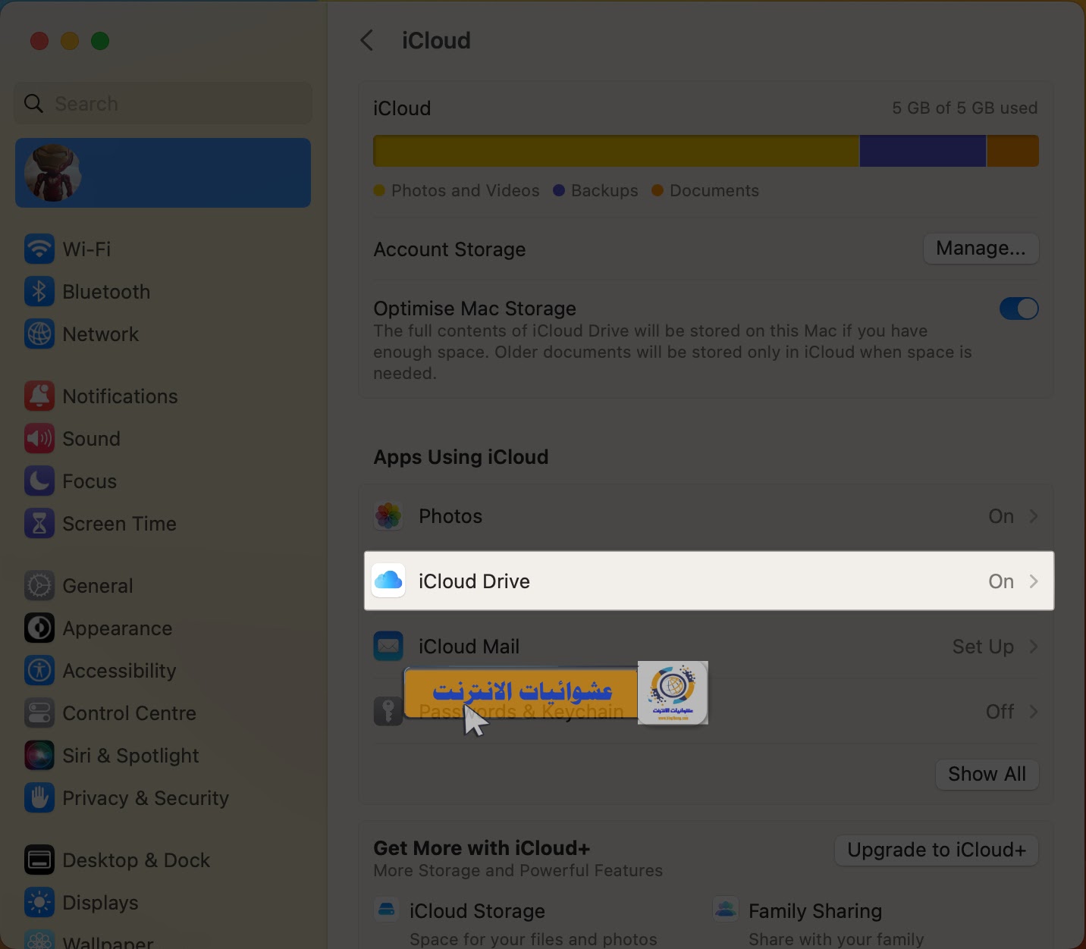This screenshot has width=1086, height=949.
Task: Open Privacy & Security hand icon
Action: pyautogui.click(x=39, y=797)
